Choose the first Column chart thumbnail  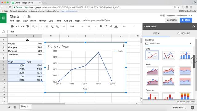tap(152, 96)
